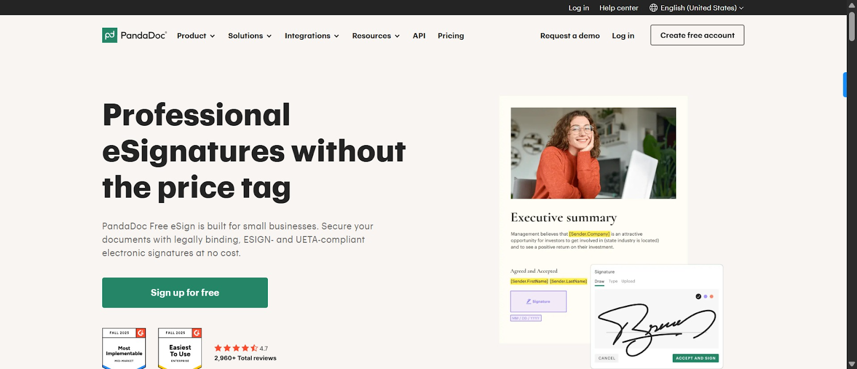Image resolution: width=857 pixels, height=369 pixels.
Task: Click the Executive summary heading
Action: (564, 217)
